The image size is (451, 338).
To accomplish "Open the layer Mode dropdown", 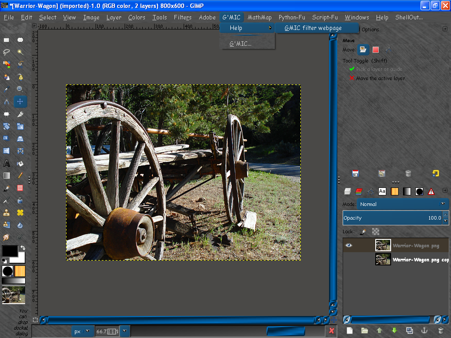I will 403,204.
